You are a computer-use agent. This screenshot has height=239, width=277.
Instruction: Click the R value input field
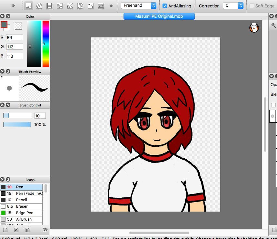pyautogui.click(x=15, y=37)
